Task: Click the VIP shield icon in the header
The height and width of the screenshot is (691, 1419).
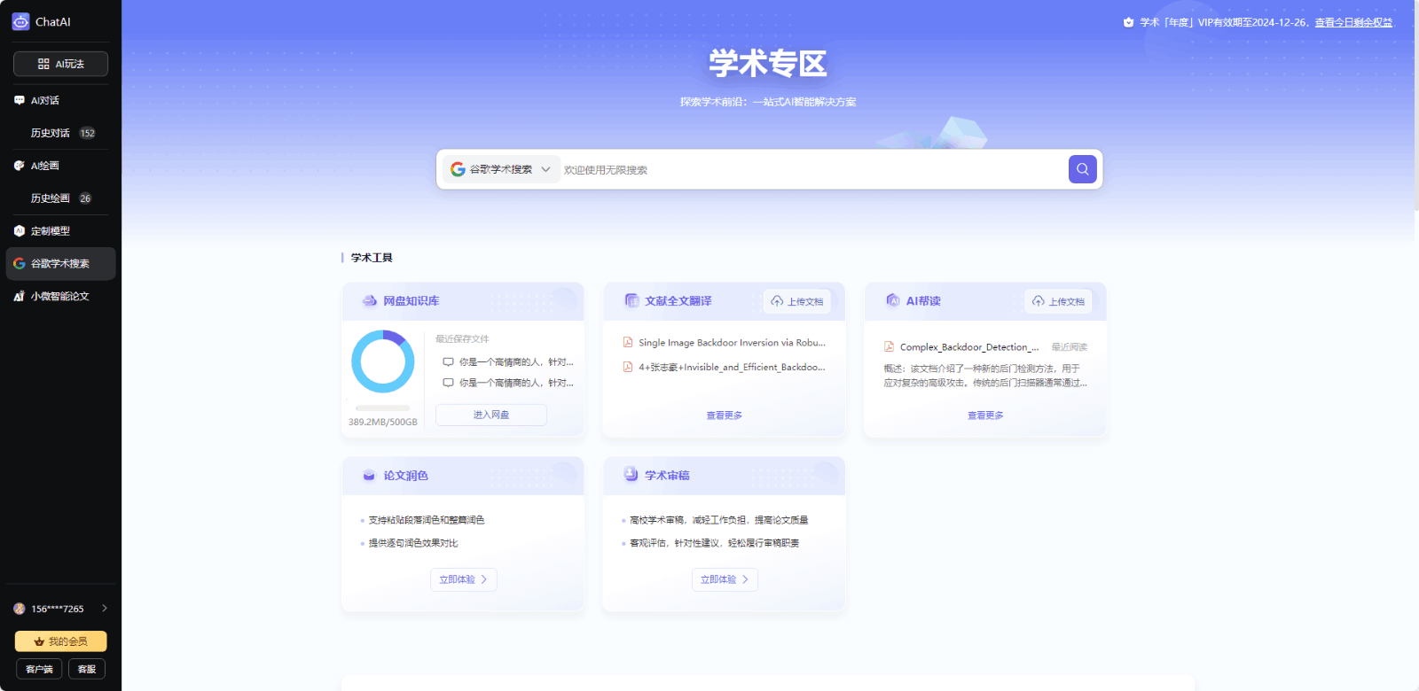Action: coord(1128,22)
